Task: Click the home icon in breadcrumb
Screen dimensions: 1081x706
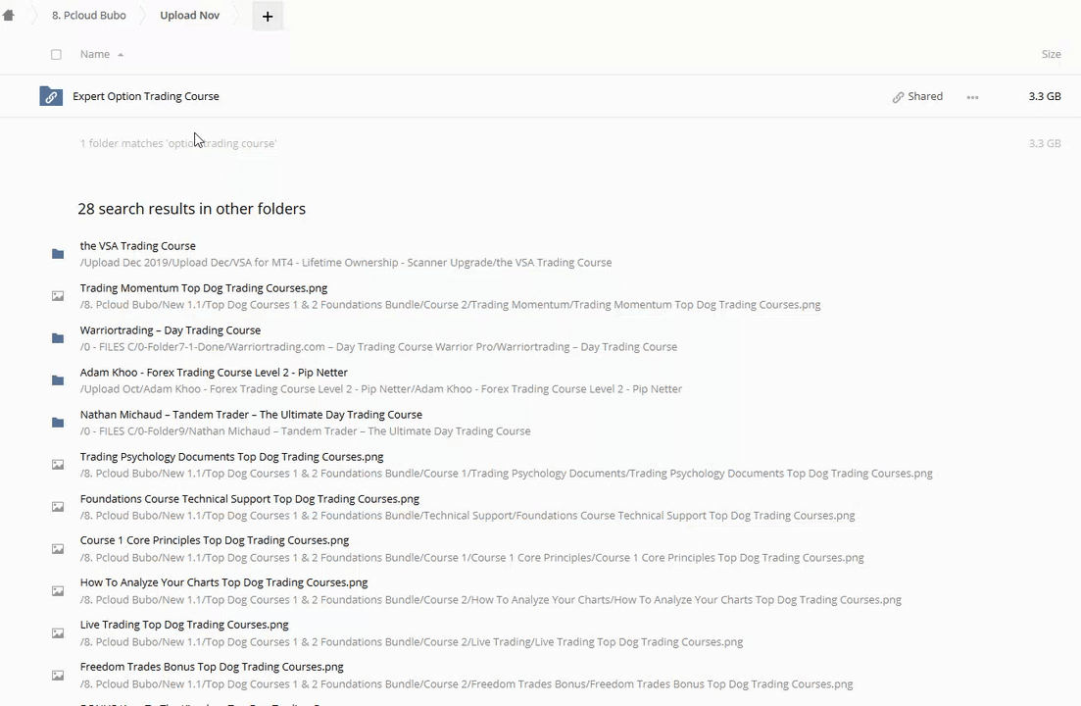Action: coord(9,16)
